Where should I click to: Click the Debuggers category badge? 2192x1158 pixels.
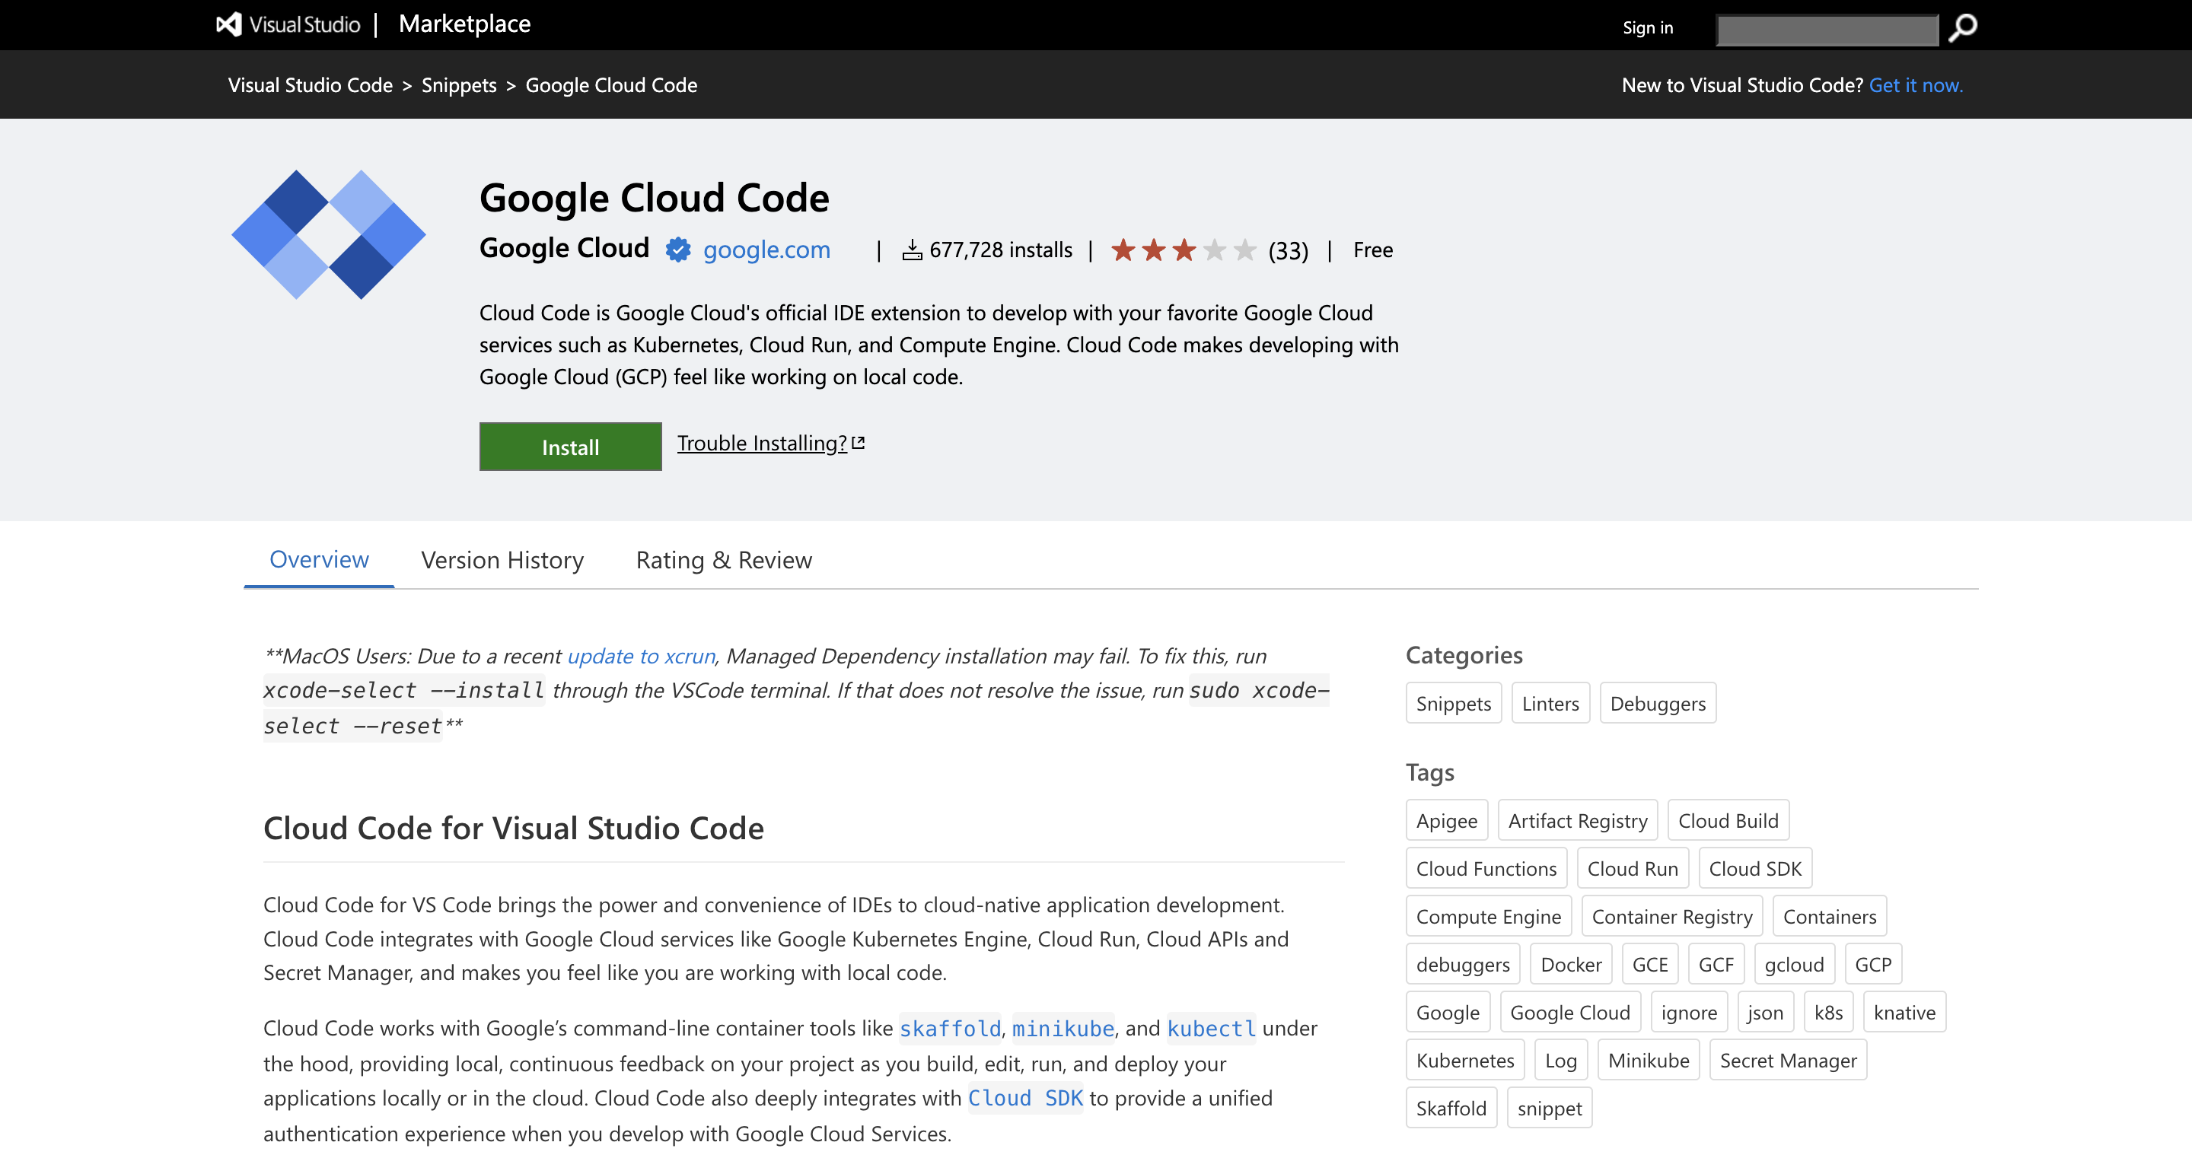1657,703
